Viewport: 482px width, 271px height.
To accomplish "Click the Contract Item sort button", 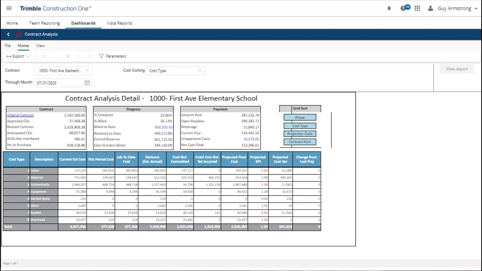I will click(300, 142).
